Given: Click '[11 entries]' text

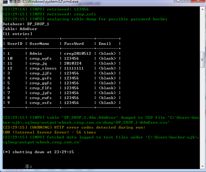Looking at the screenshot, I should (x=18, y=34).
